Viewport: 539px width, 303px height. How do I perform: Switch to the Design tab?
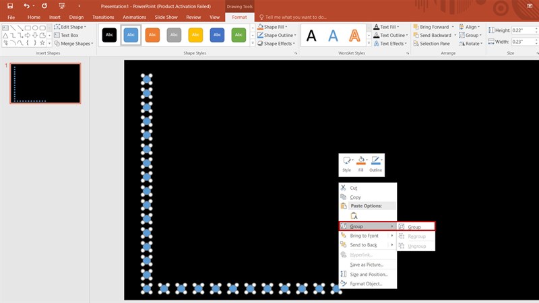[x=76, y=17]
